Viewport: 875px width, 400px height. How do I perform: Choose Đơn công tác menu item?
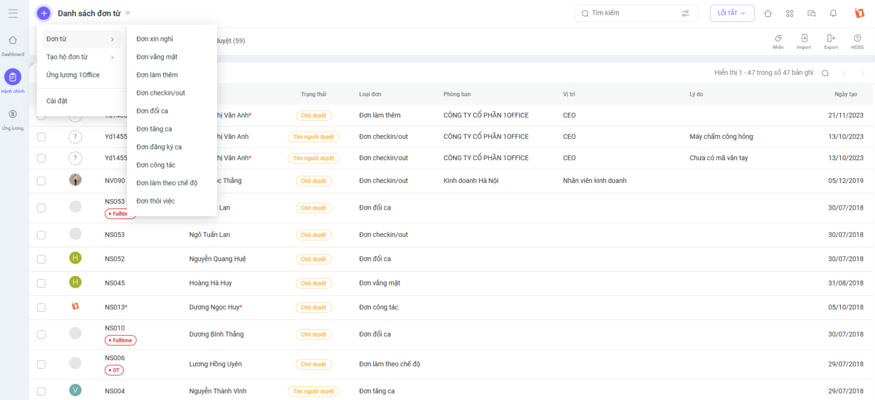(156, 165)
